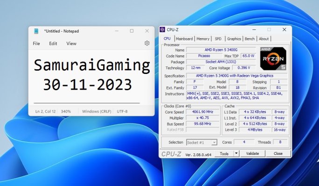Image resolution: width=319 pixels, height=186 pixels.
Task: Click the Notepad horizontal scrollbar
Action: click(x=87, y=103)
